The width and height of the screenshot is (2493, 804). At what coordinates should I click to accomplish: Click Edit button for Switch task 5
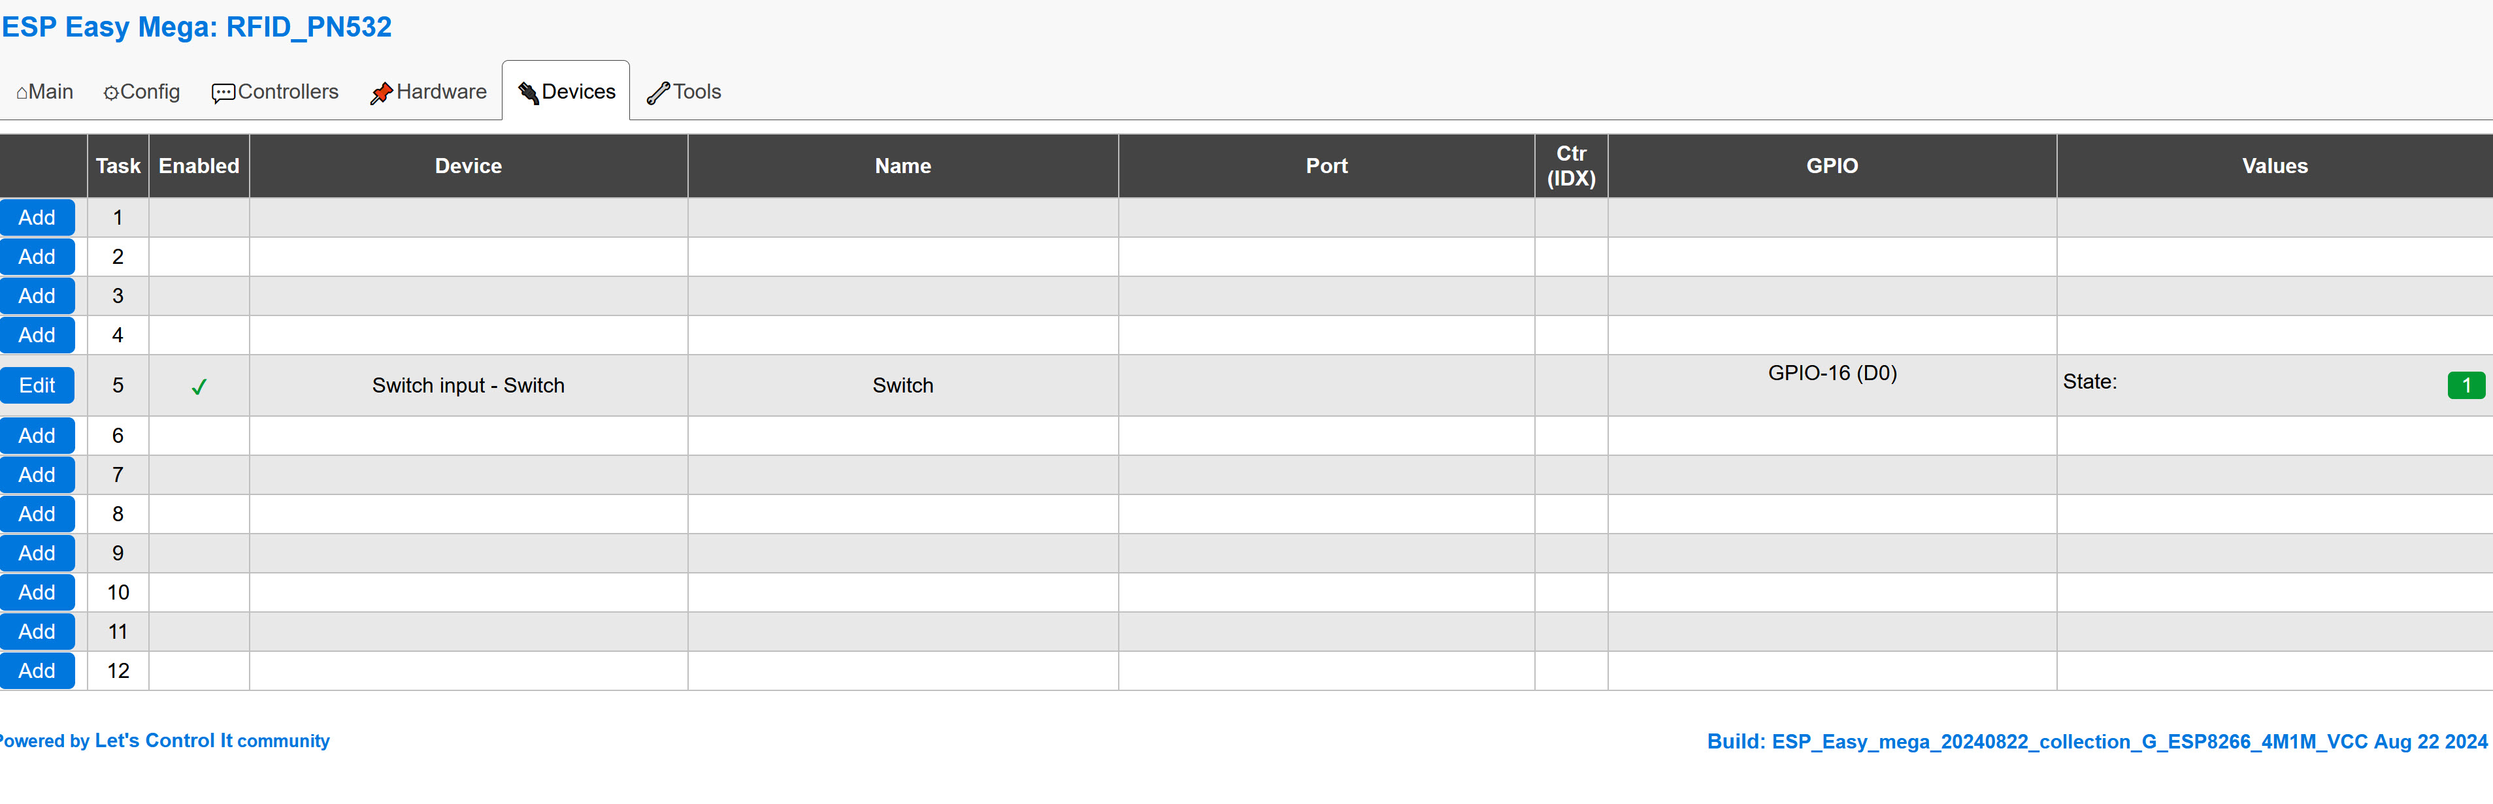[37, 385]
